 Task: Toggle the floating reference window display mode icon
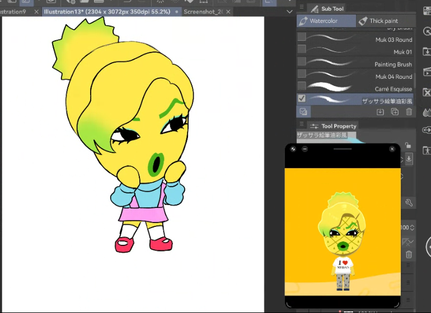[293, 149]
